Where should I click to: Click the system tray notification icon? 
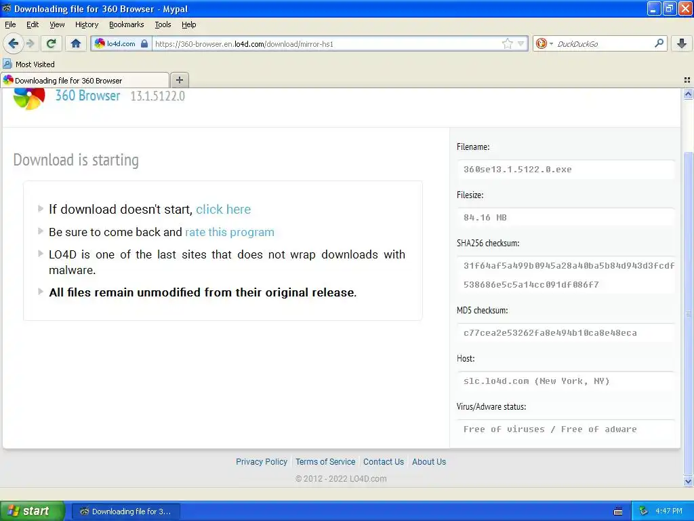pos(644,512)
